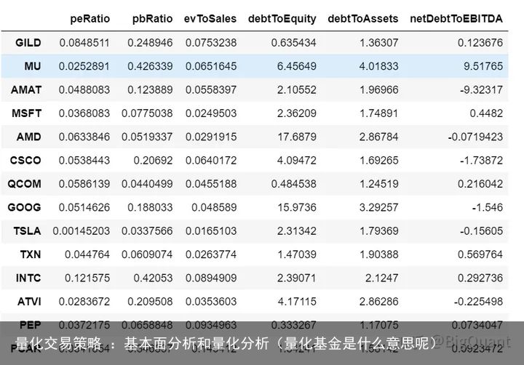Select the PEP row label
The width and height of the screenshot is (524, 365).
pyautogui.click(x=31, y=325)
